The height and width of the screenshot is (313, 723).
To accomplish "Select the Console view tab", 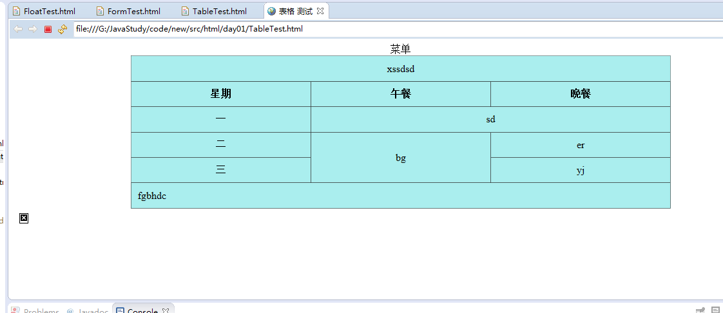I will click(x=142, y=311).
